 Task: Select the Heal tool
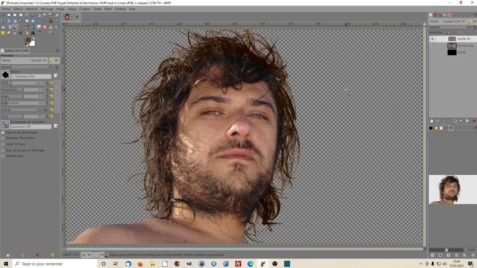tap(3, 33)
